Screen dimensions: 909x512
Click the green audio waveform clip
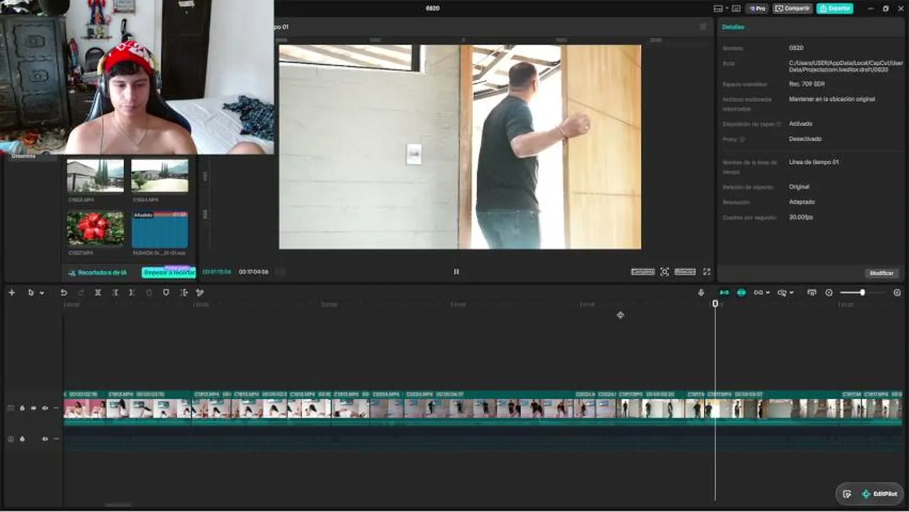pos(483,439)
